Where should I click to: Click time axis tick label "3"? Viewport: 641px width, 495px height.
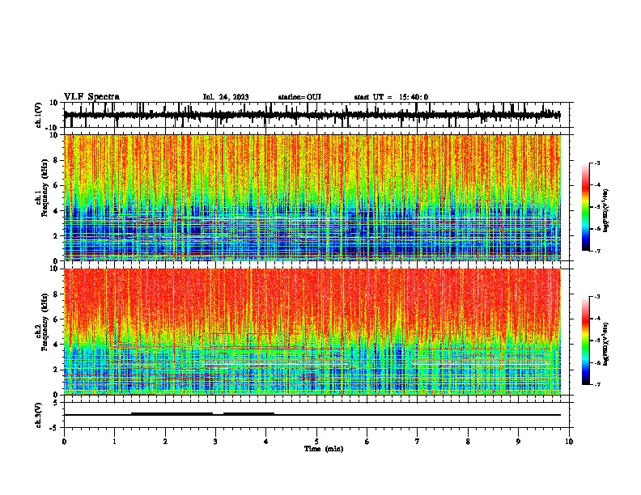coord(215,442)
